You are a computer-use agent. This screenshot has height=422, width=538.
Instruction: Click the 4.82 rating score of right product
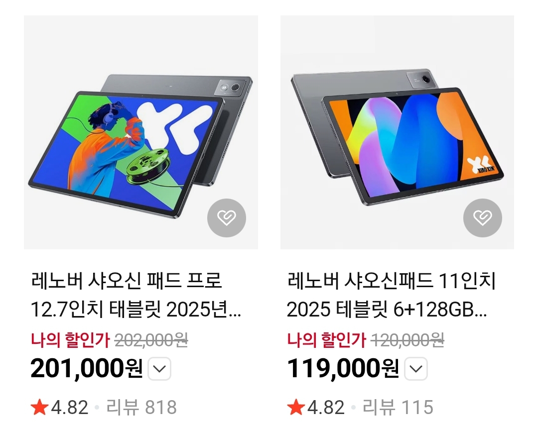click(x=326, y=407)
